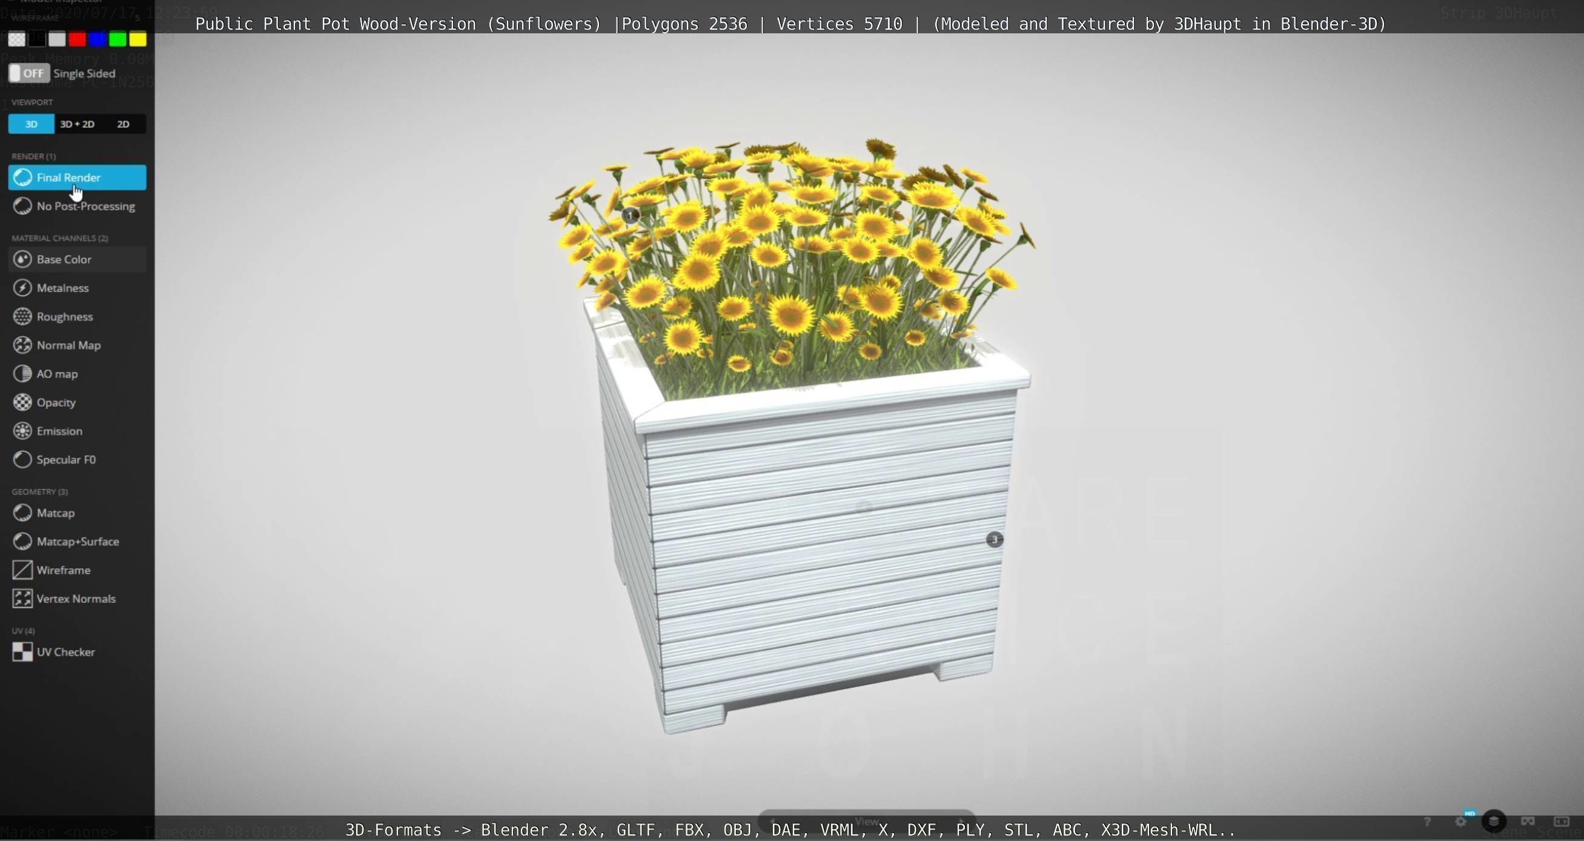Switch viewport to the 3D + 2D tab
This screenshot has width=1584, height=841.
pyautogui.click(x=78, y=124)
